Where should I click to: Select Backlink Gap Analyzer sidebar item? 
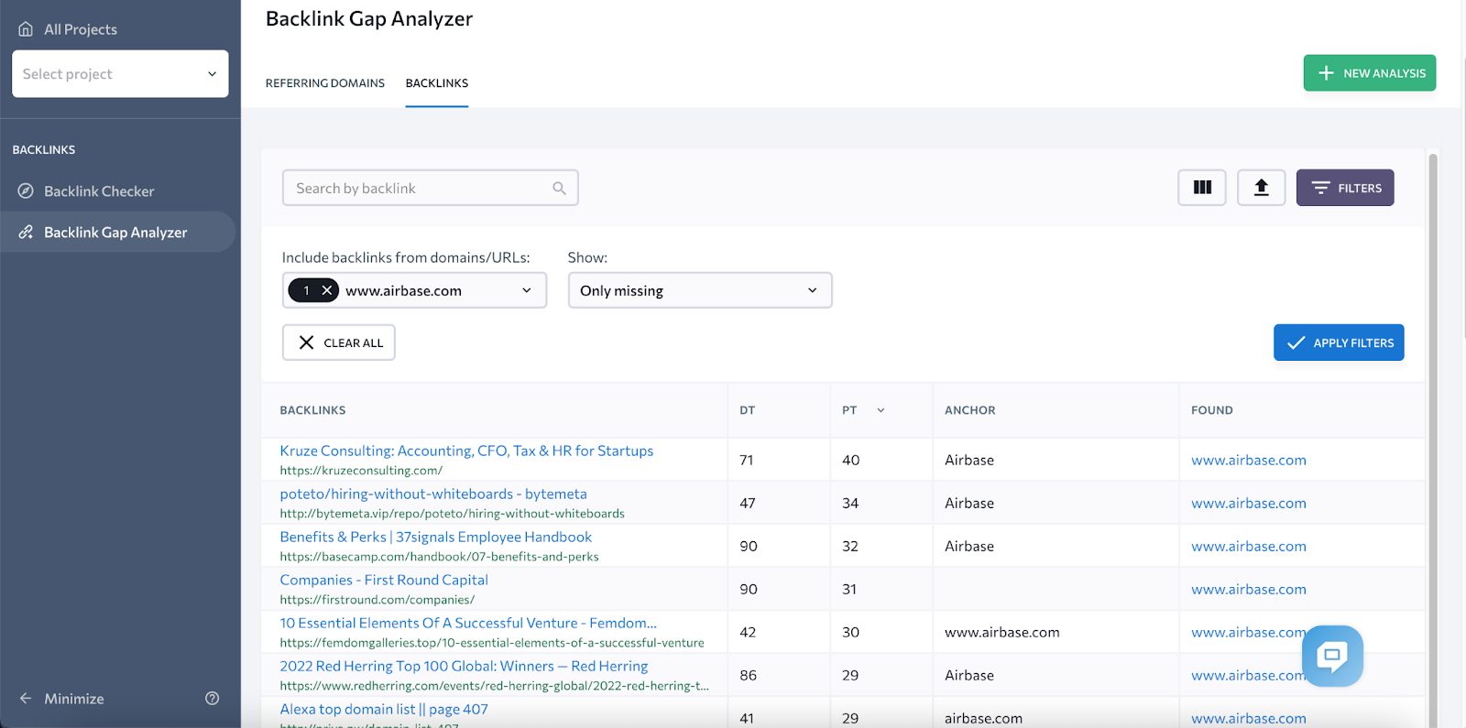coord(117,233)
